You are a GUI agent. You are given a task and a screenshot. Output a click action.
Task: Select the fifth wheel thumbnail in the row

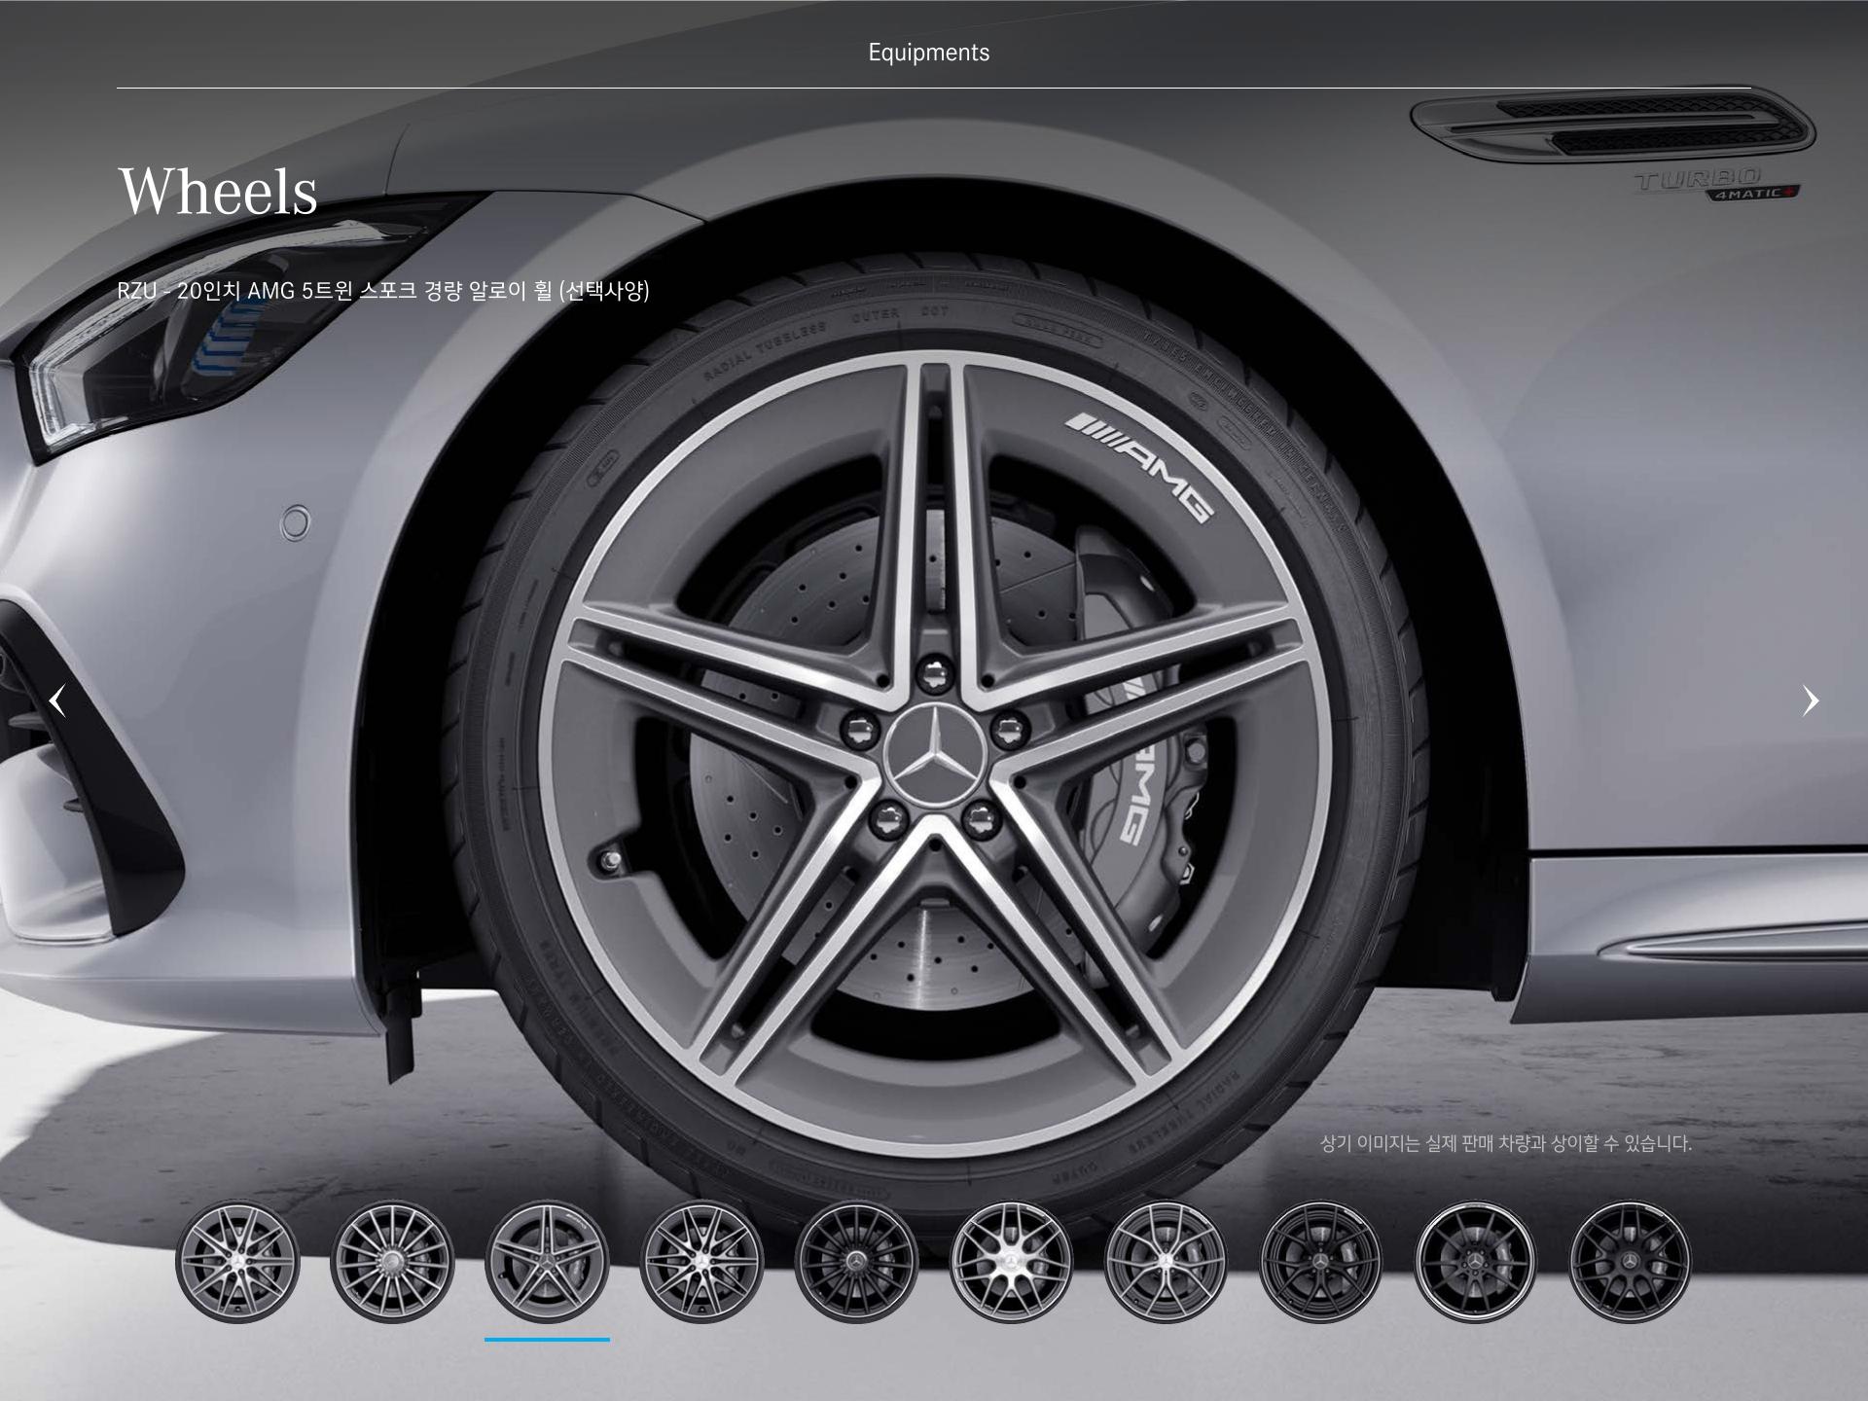pos(856,1262)
